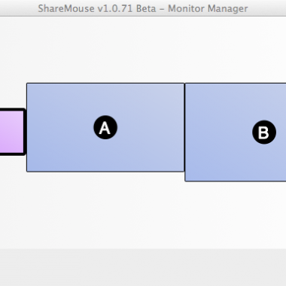Click the gray bar beneath the canvas
This screenshot has width=286, height=286.
coord(143,267)
